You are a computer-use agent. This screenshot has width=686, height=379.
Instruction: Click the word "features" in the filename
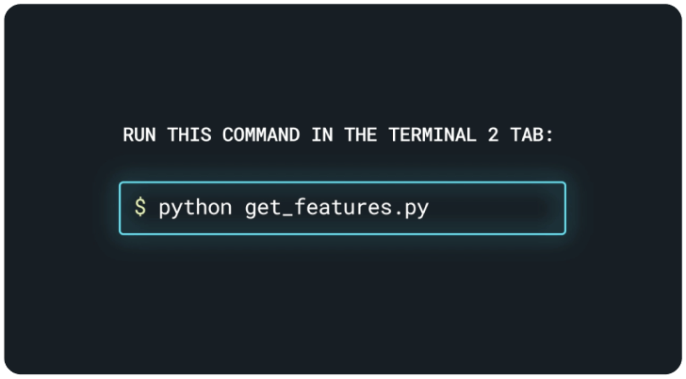(x=336, y=207)
